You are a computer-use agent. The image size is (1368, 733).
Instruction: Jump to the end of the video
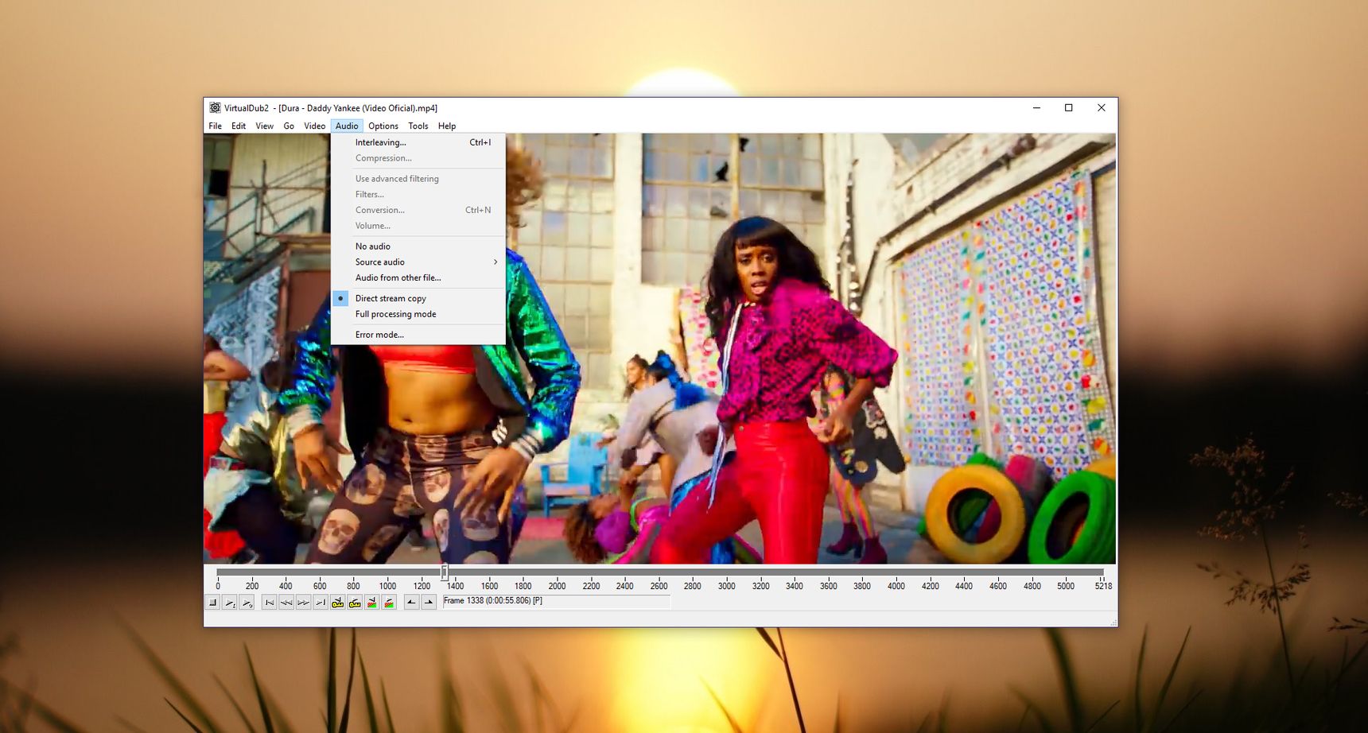point(321,603)
